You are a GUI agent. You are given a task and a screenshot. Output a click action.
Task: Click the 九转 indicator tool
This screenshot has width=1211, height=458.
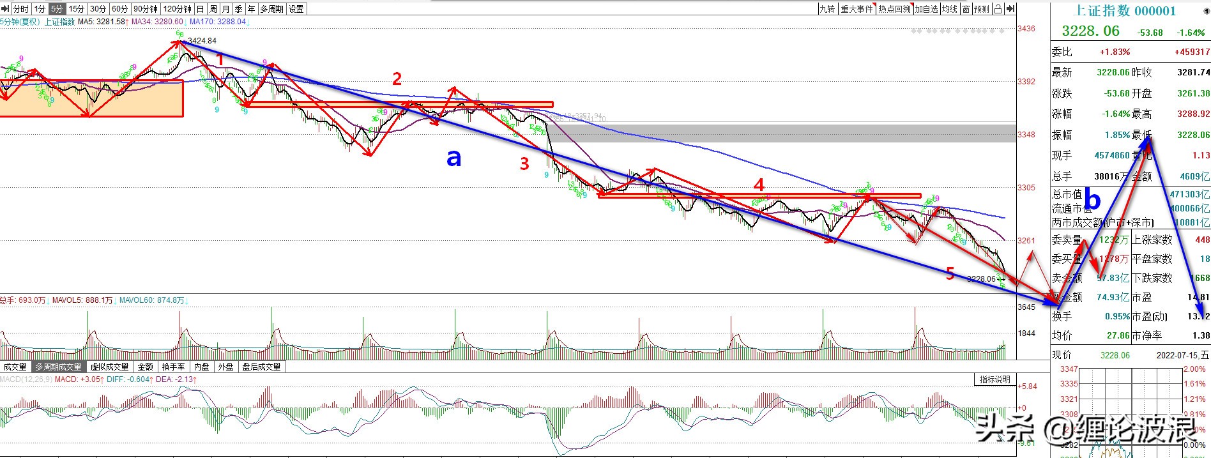coord(827,9)
